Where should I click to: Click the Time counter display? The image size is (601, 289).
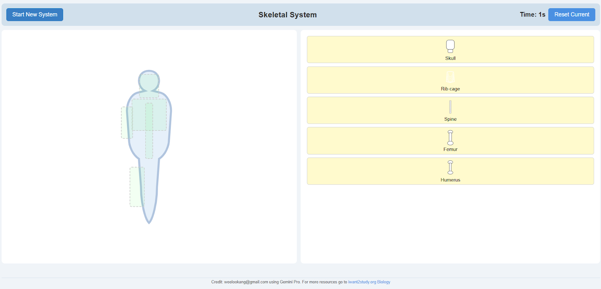pyautogui.click(x=533, y=15)
